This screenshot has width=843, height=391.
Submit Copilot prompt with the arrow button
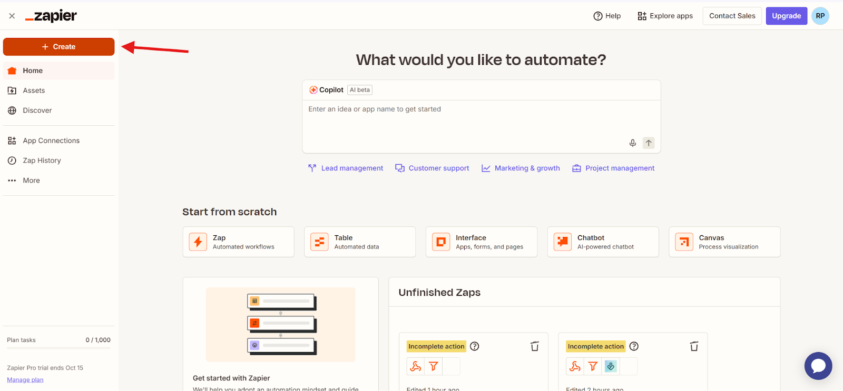pyautogui.click(x=649, y=143)
